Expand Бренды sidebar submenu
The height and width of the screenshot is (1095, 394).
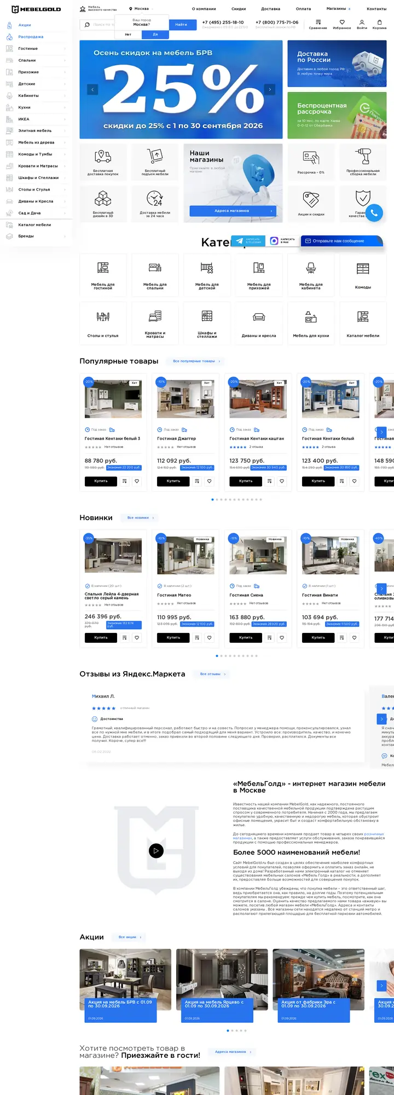pos(65,237)
